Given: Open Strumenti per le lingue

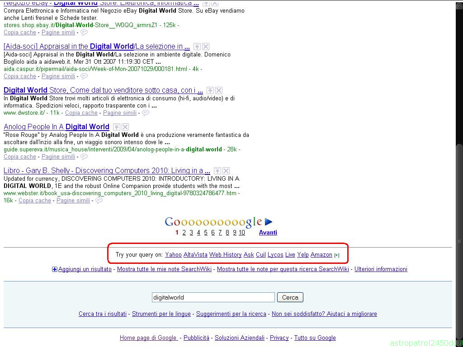Looking at the screenshot, I should tap(161, 314).
